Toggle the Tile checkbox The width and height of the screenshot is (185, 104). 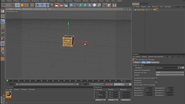pos(156,80)
